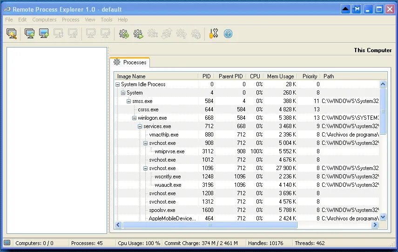The height and width of the screenshot is (252, 398).
Task: Select the AppleMobileDevice... process row
Action: [247, 218]
